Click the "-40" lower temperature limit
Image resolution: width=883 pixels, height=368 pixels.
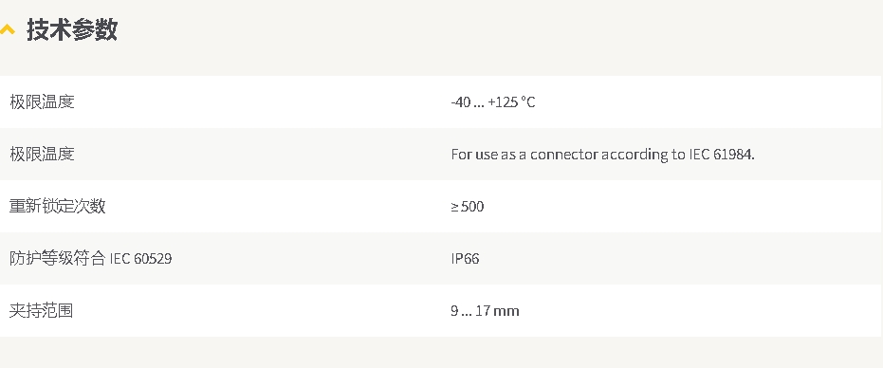(461, 102)
